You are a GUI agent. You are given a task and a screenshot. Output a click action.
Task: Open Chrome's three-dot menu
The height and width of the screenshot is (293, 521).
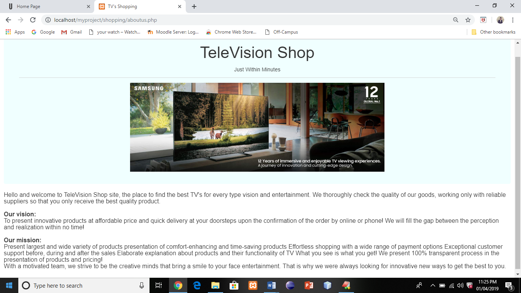tap(513, 20)
